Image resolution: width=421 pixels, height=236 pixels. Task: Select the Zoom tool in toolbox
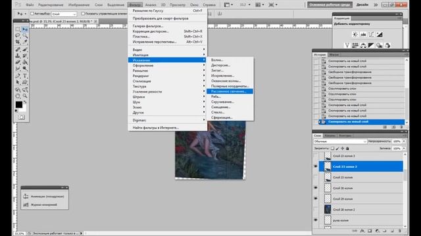tap(25, 96)
